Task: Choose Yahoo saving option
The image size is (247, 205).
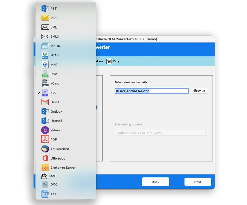Action: click(66, 130)
